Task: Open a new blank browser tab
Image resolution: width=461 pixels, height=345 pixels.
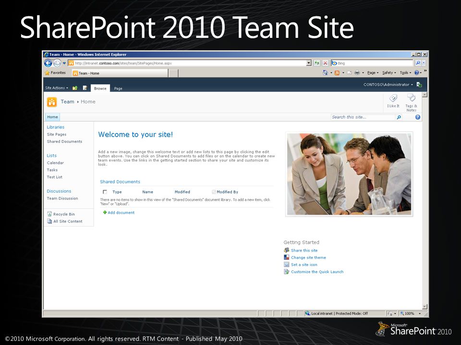Action: click(x=173, y=73)
